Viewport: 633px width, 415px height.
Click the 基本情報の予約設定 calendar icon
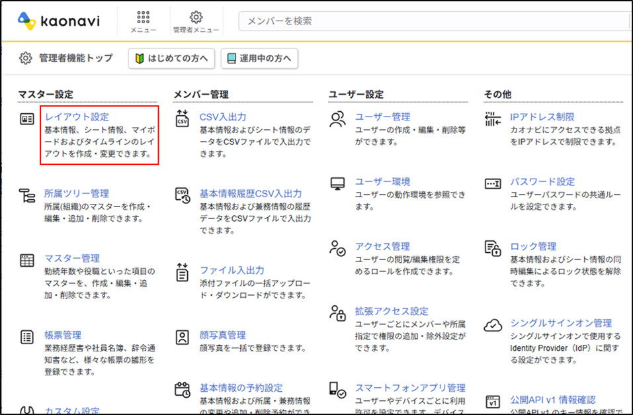click(x=183, y=390)
